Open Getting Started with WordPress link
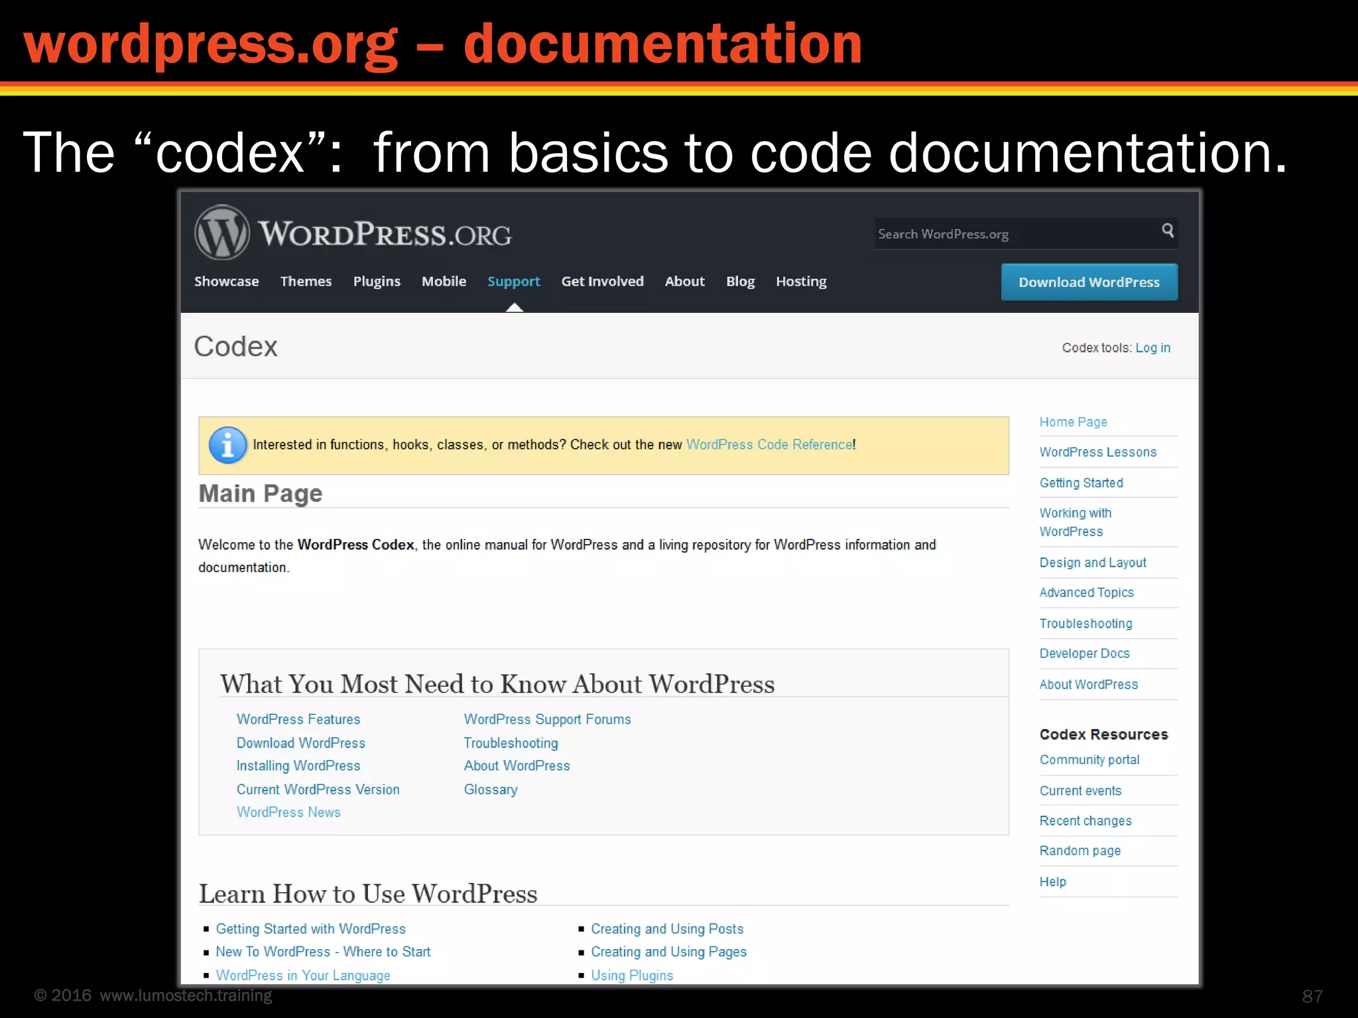 (311, 929)
